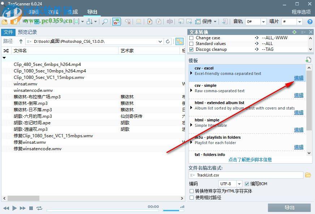Disable the Discogs cleanup checkbox
Viewport: 315px width, 214px height.
191,49
